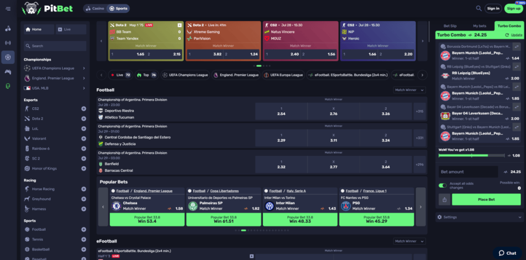Select the Live tab in sidebar
This screenshot has height=260, width=526.
(71, 29)
